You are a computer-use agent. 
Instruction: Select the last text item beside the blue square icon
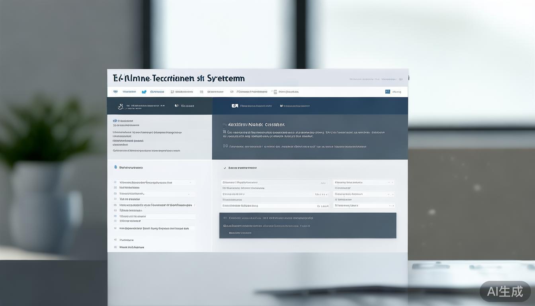(397, 92)
